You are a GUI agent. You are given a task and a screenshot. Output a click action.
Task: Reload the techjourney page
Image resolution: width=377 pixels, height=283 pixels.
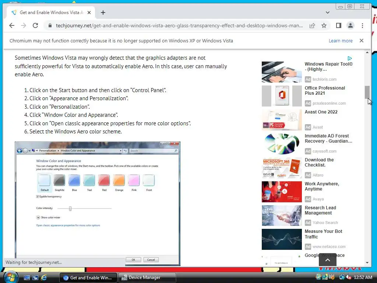coord(35,25)
